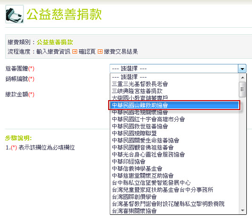
Task: Select 中華民國關愛生命慈善協會 option
Action: (x=174, y=141)
